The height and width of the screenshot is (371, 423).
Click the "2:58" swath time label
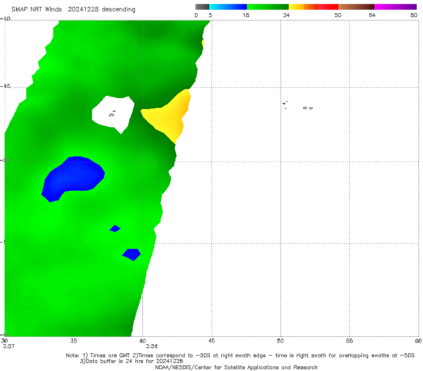[x=151, y=346]
